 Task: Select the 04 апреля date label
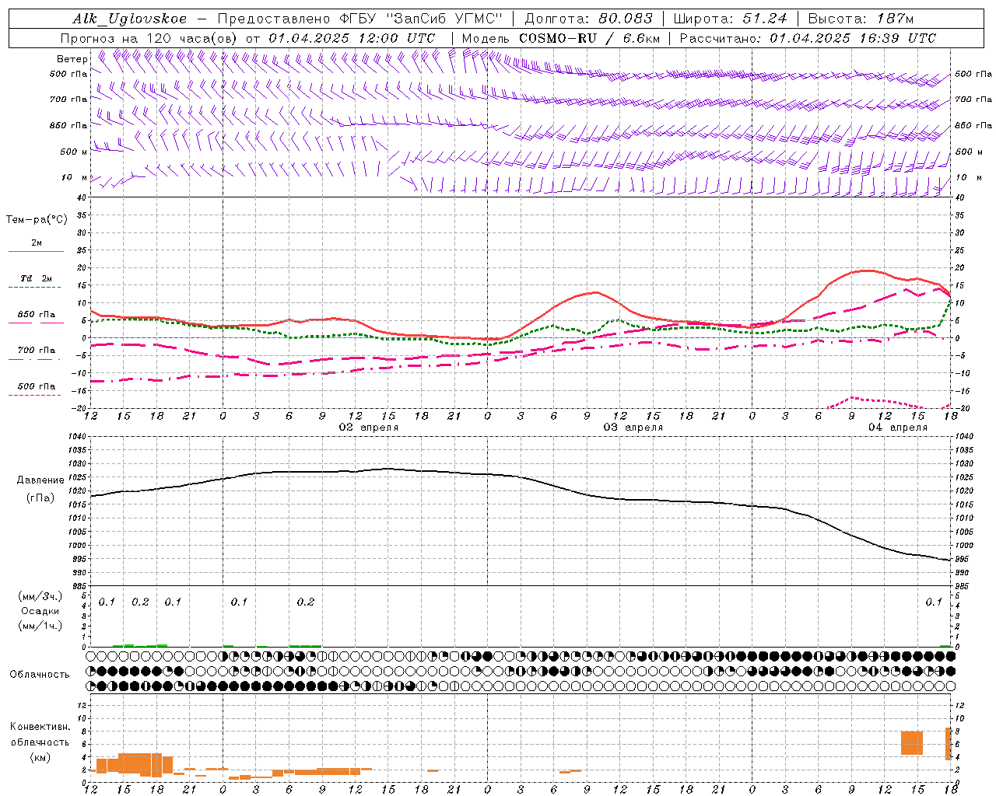[x=898, y=428]
